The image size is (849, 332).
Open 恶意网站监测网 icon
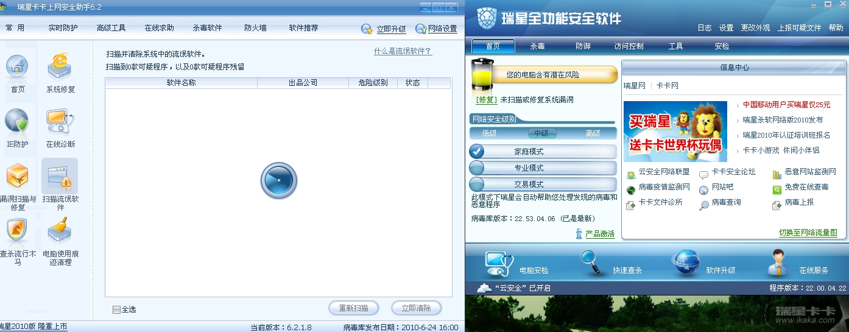click(x=777, y=175)
